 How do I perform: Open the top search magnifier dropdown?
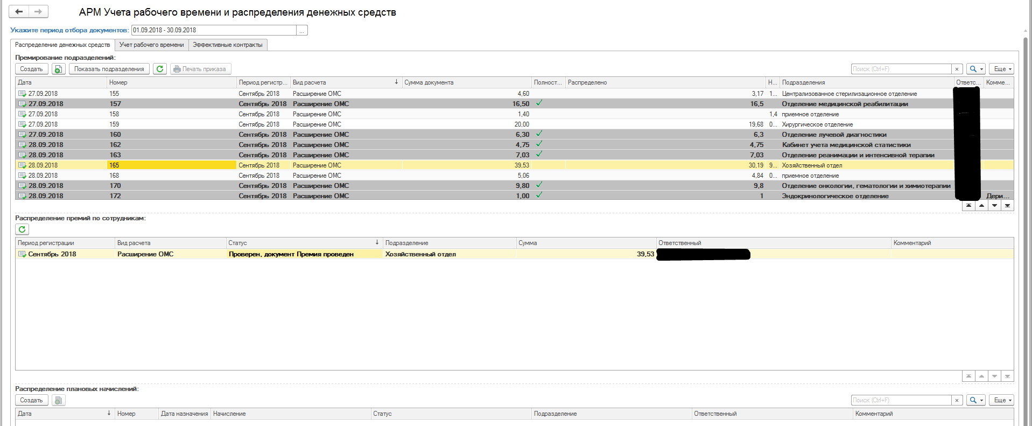975,69
